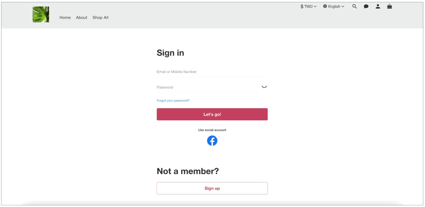This screenshot has height=207, width=425.
Task: Click the chevron next to English
Action: click(343, 6)
